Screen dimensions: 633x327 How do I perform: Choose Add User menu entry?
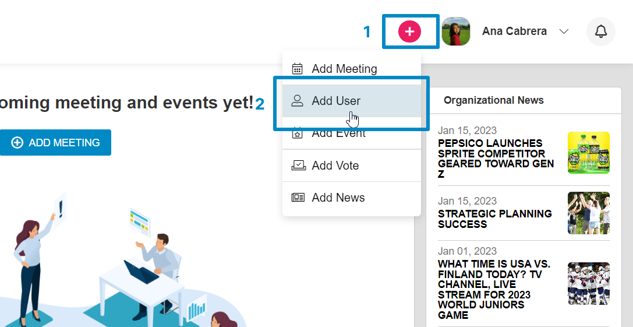336,101
